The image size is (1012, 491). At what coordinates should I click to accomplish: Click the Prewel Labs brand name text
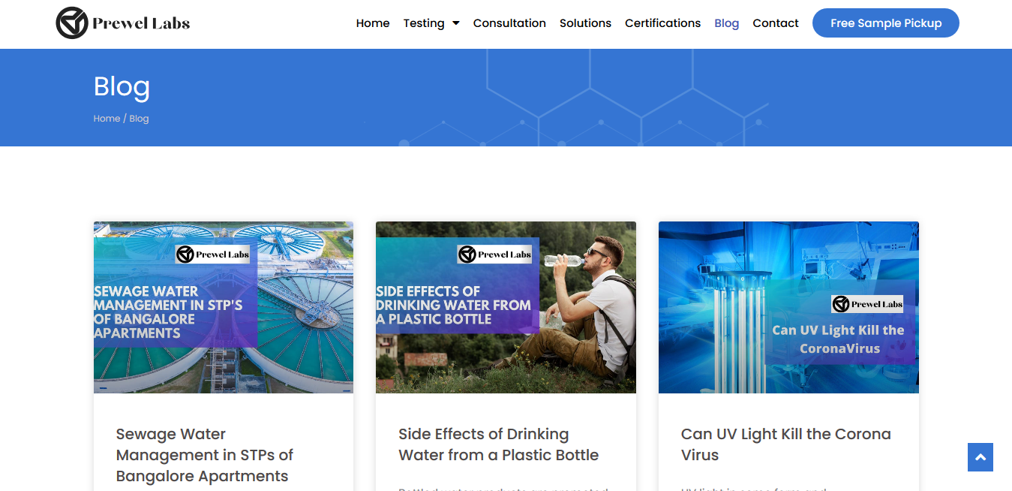click(x=141, y=23)
